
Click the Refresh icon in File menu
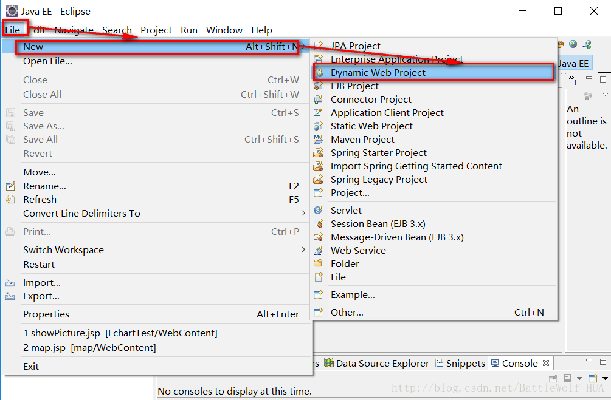(10, 199)
